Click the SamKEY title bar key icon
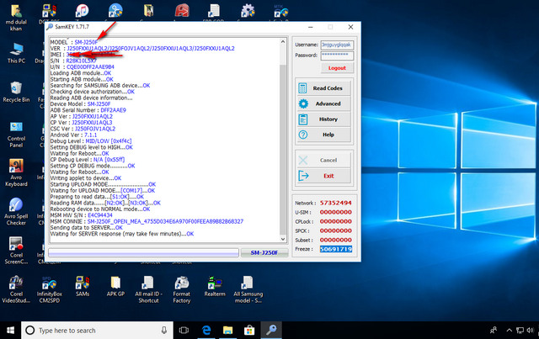Viewport: 539px width, 339px height. (51, 27)
